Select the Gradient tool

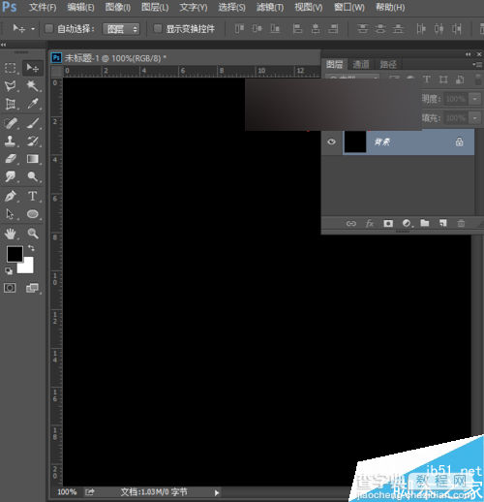pos(33,159)
